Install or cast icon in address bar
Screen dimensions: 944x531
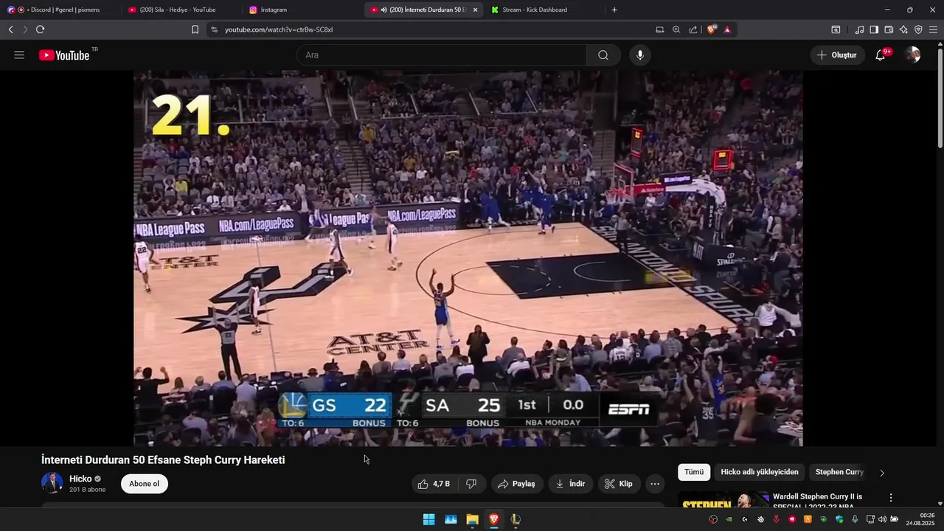[x=660, y=29]
